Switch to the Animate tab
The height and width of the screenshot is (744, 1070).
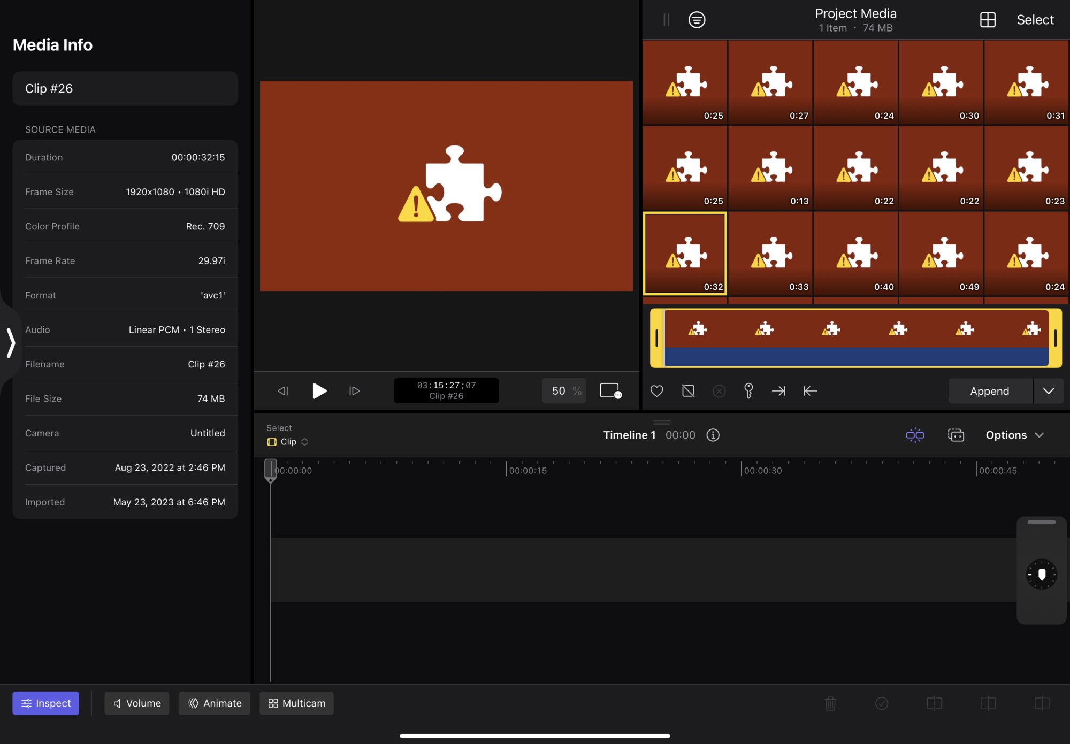[214, 703]
